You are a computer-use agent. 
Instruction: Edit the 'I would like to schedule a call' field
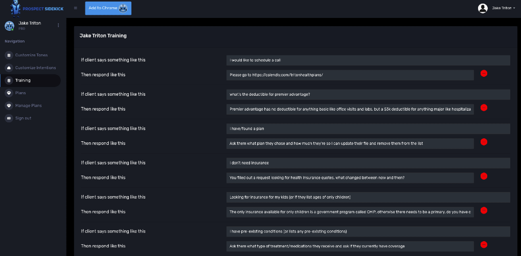pyautogui.click(x=368, y=60)
